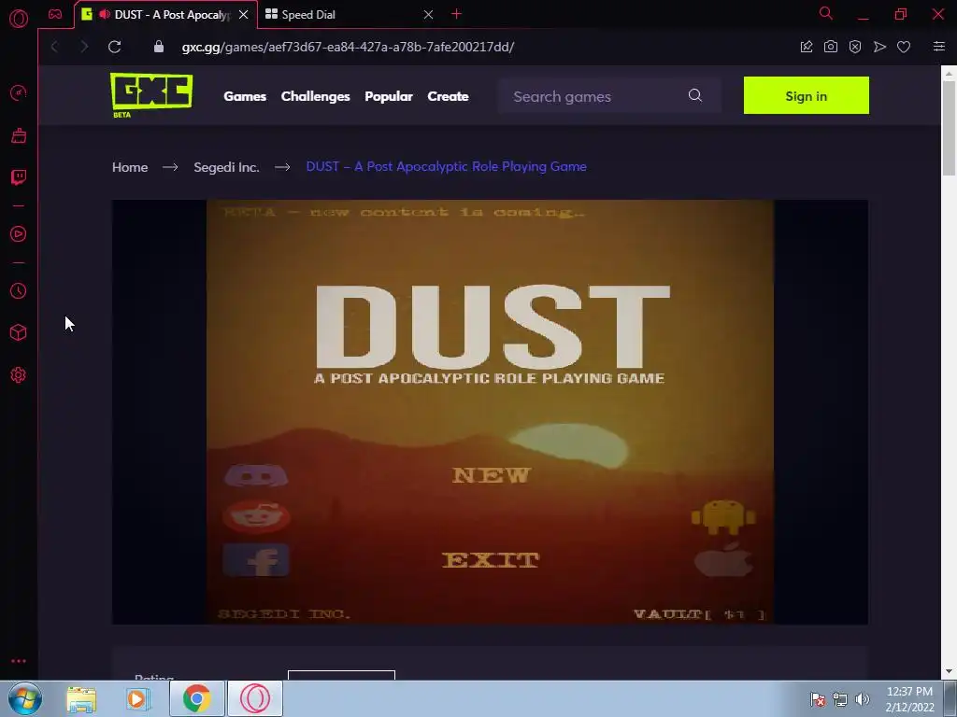Viewport: 957px width, 717px height.
Task: Open History clock icon in sidebar
Action: coord(19,291)
